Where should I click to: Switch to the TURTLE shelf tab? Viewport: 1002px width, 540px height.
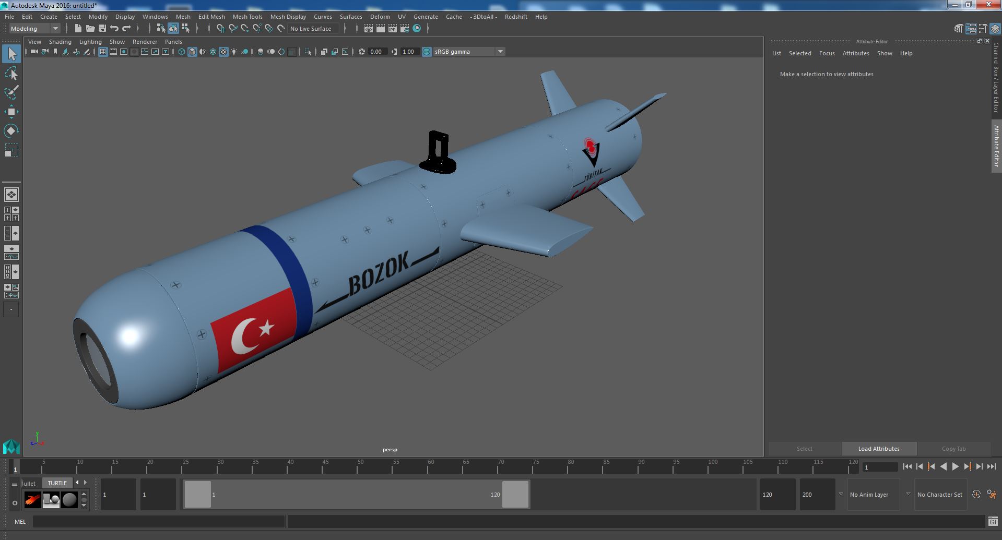click(x=57, y=483)
